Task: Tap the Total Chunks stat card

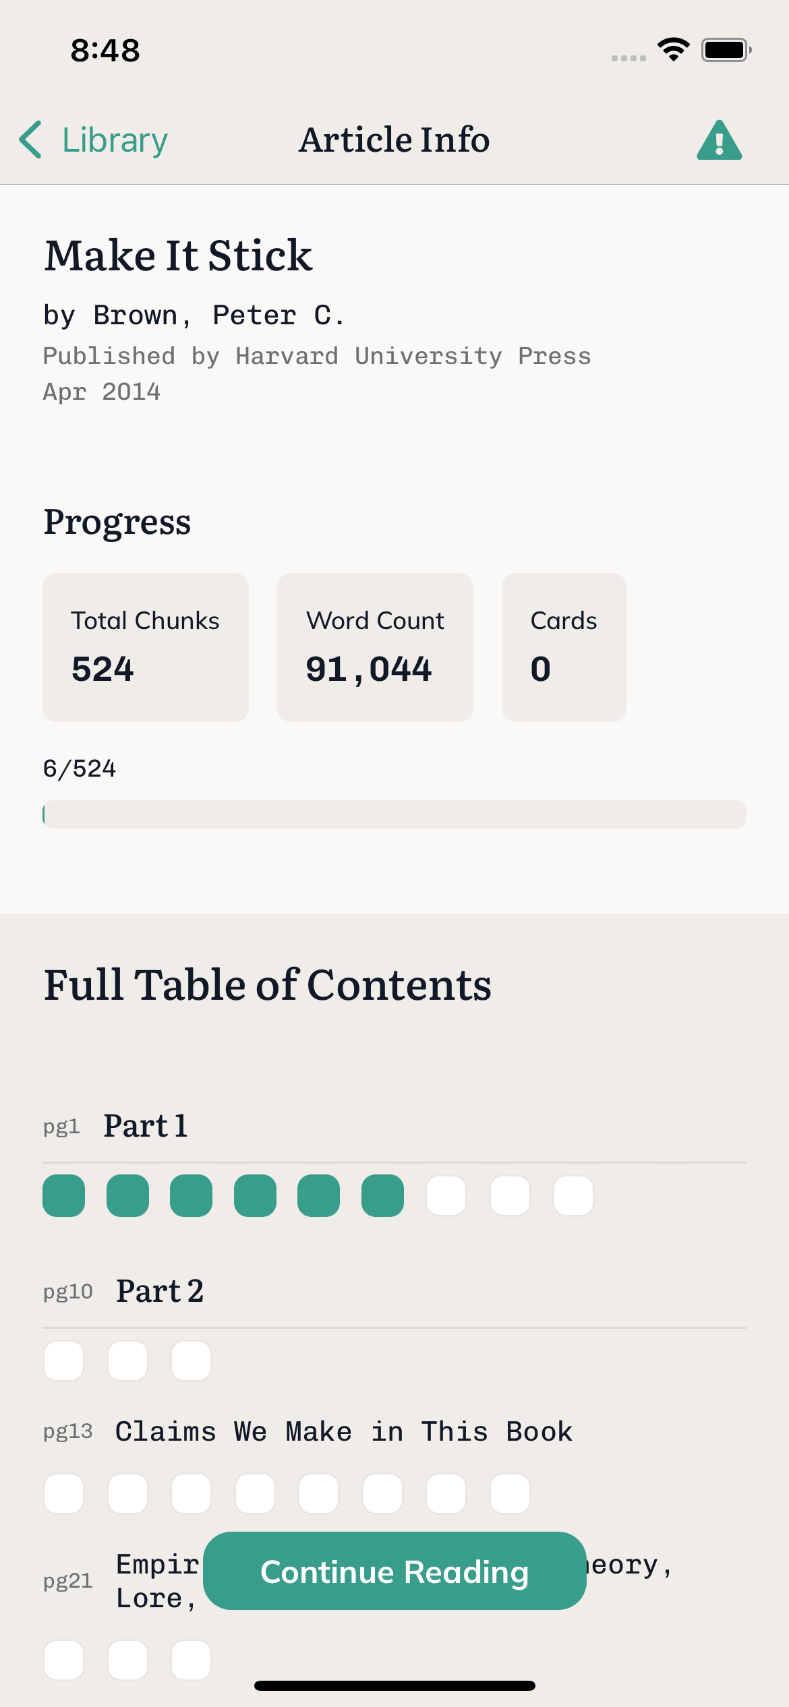Action: pyautogui.click(x=146, y=647)
